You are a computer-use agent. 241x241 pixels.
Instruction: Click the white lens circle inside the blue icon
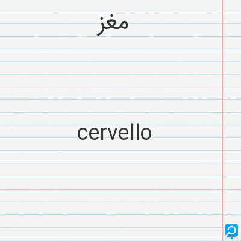[x=232, y=230]
